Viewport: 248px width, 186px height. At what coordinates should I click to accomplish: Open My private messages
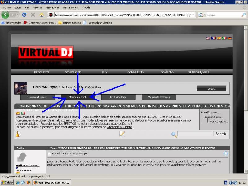coord(159,97)
